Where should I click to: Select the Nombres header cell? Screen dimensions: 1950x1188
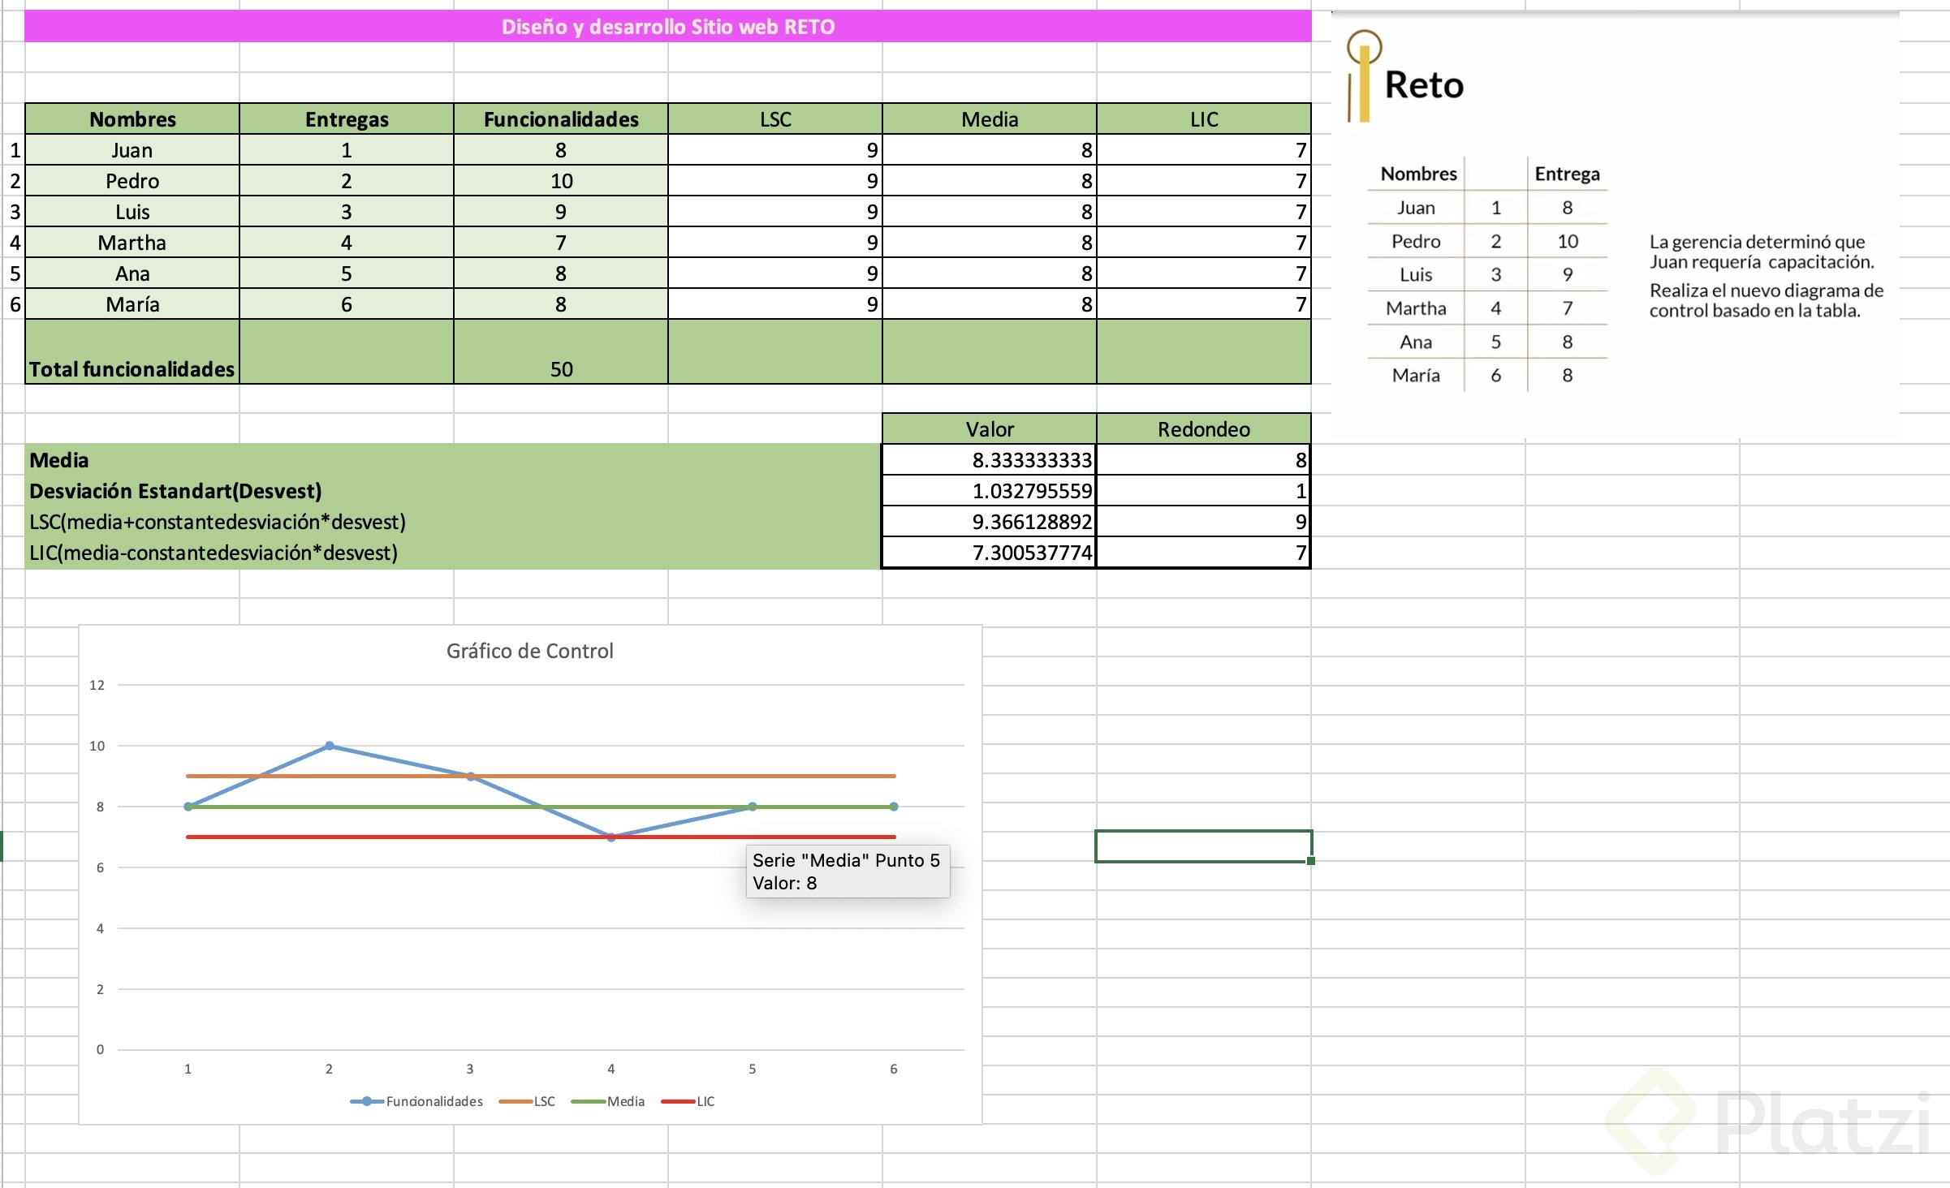(132, 119)
